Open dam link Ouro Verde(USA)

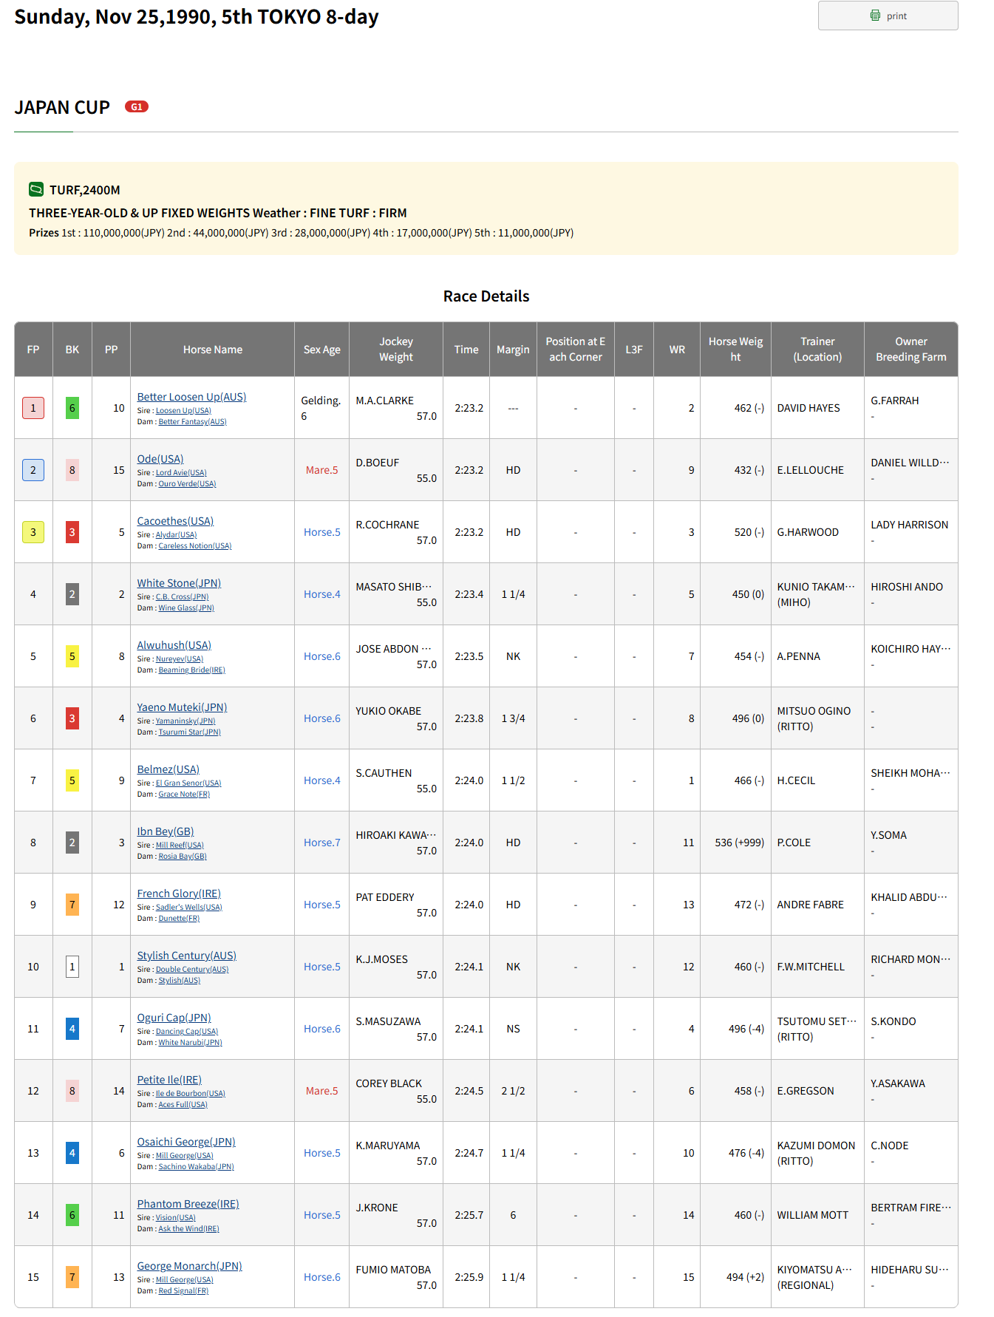187,484
